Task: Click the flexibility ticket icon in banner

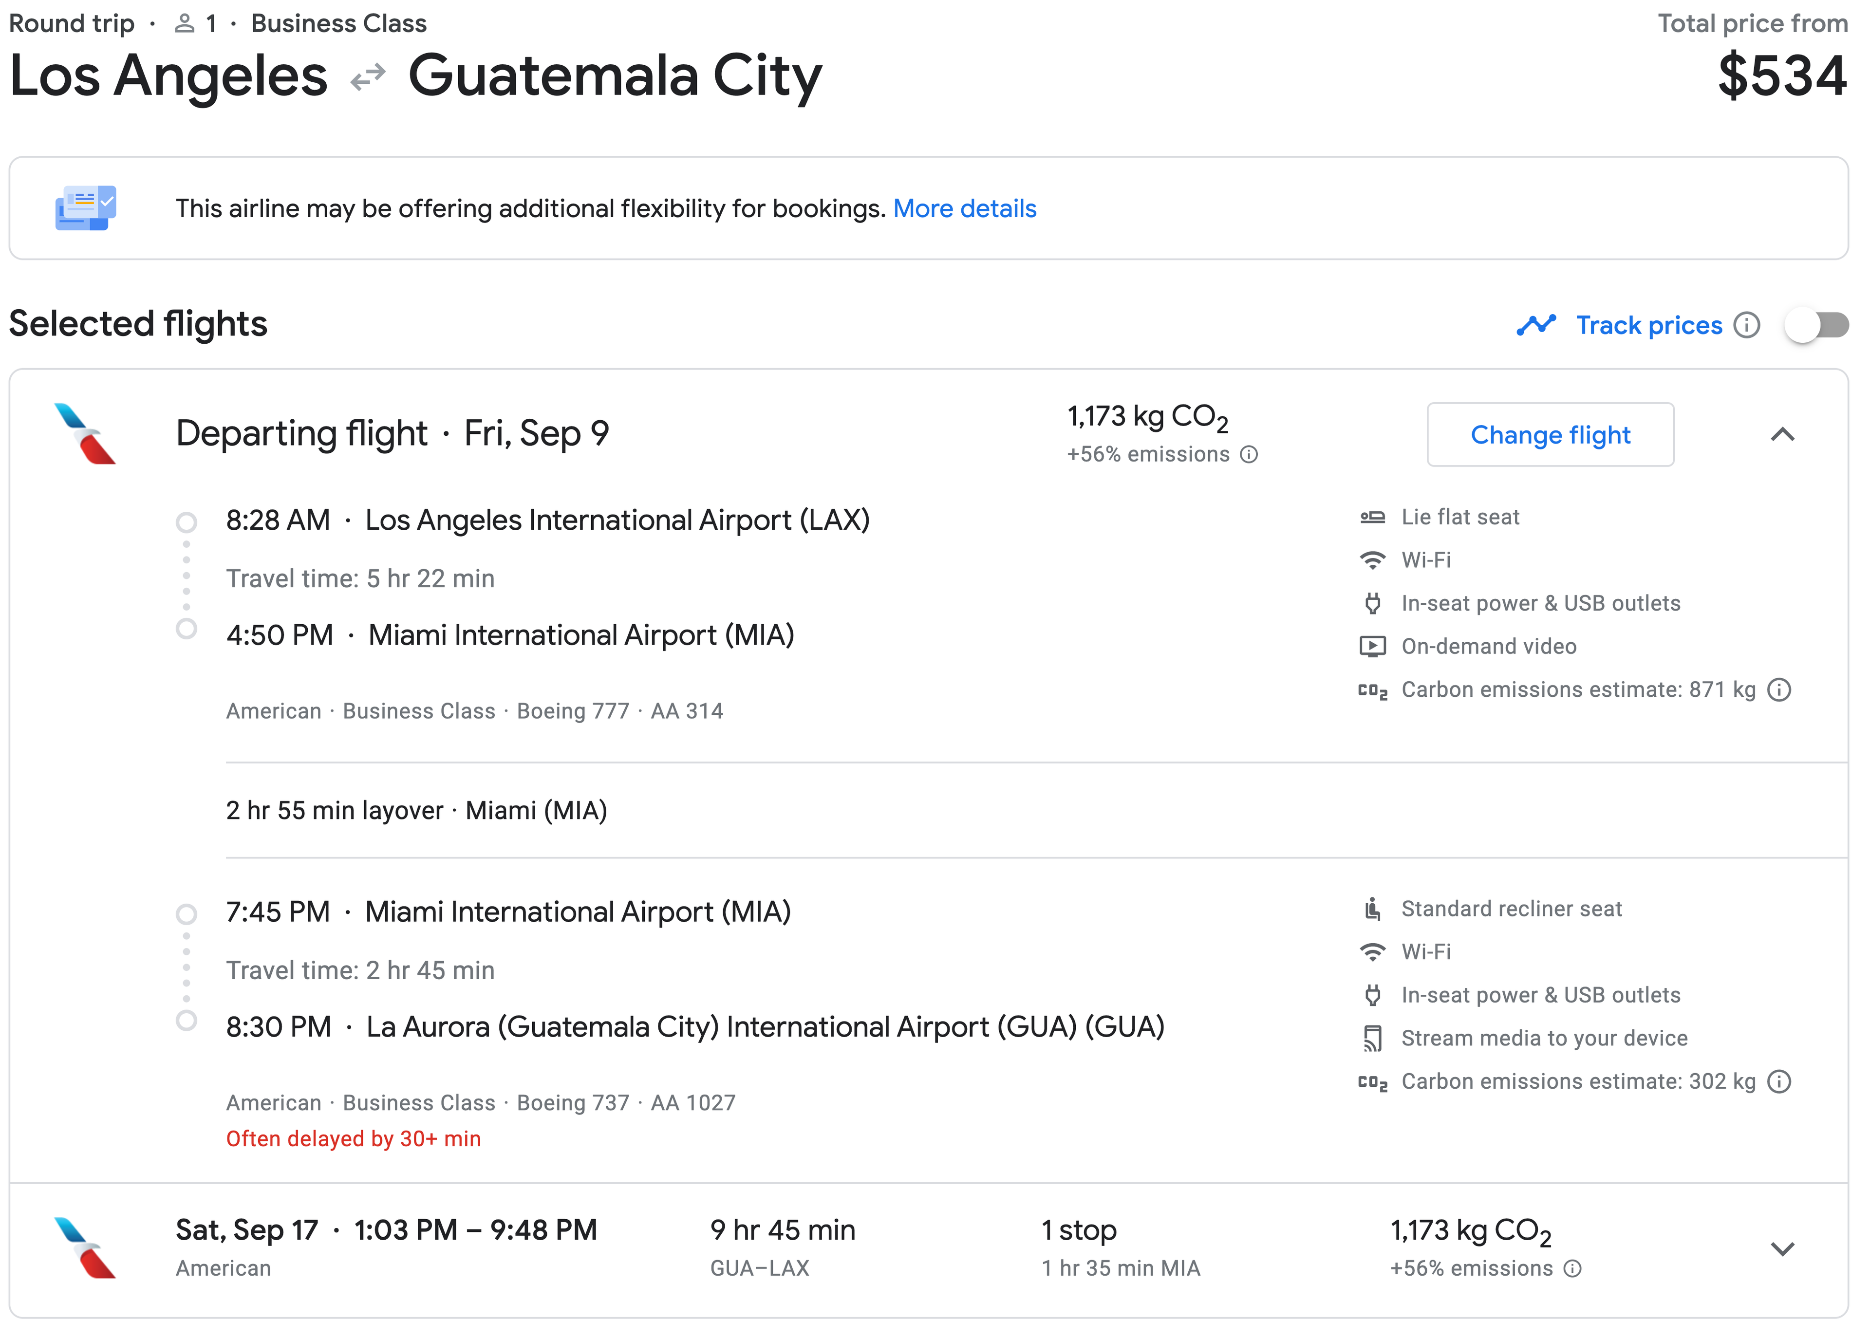Action: pos(86,208)
